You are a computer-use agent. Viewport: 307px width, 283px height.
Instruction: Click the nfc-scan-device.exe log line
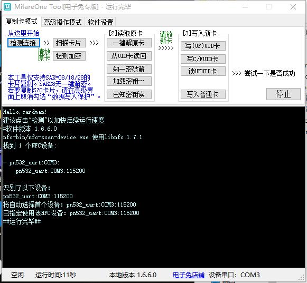pos(72,137)
